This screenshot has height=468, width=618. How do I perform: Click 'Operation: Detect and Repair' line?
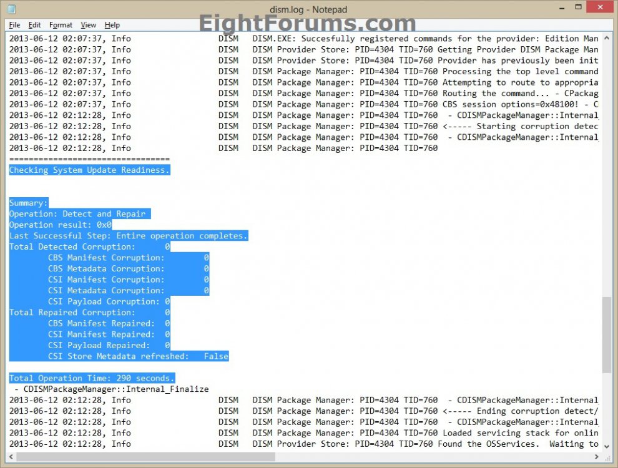pos(80,214)
